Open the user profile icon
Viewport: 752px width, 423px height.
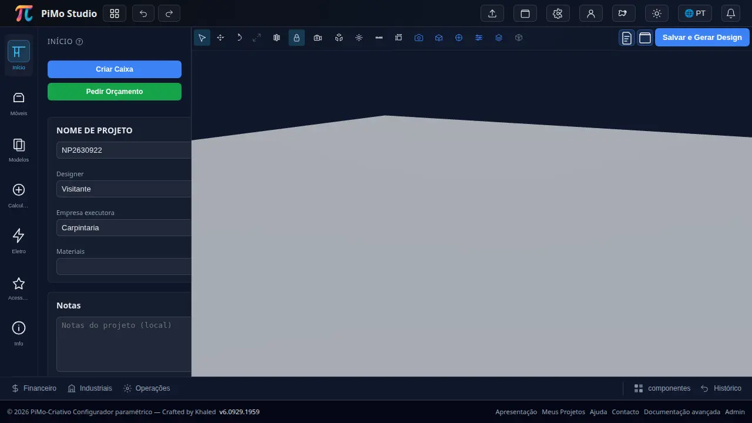click(591, 14)
